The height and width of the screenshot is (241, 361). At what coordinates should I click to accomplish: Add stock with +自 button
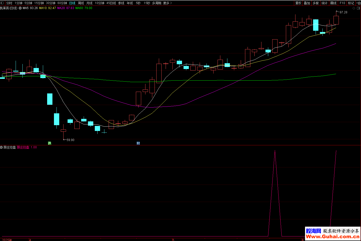click(x=358, y=3)
